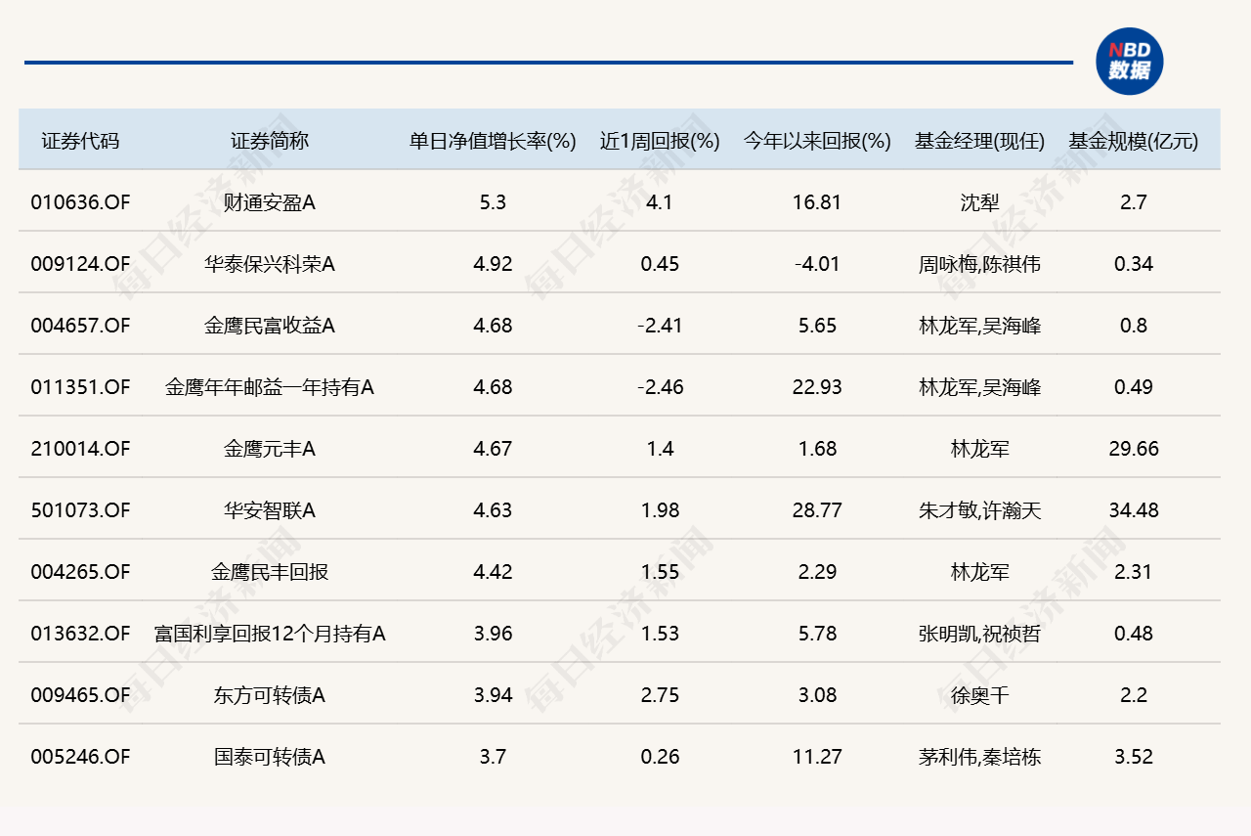This screenshot has height=836, width=1251.
Task: Select the 3.7 daily growth value
Action: point(493,757)
